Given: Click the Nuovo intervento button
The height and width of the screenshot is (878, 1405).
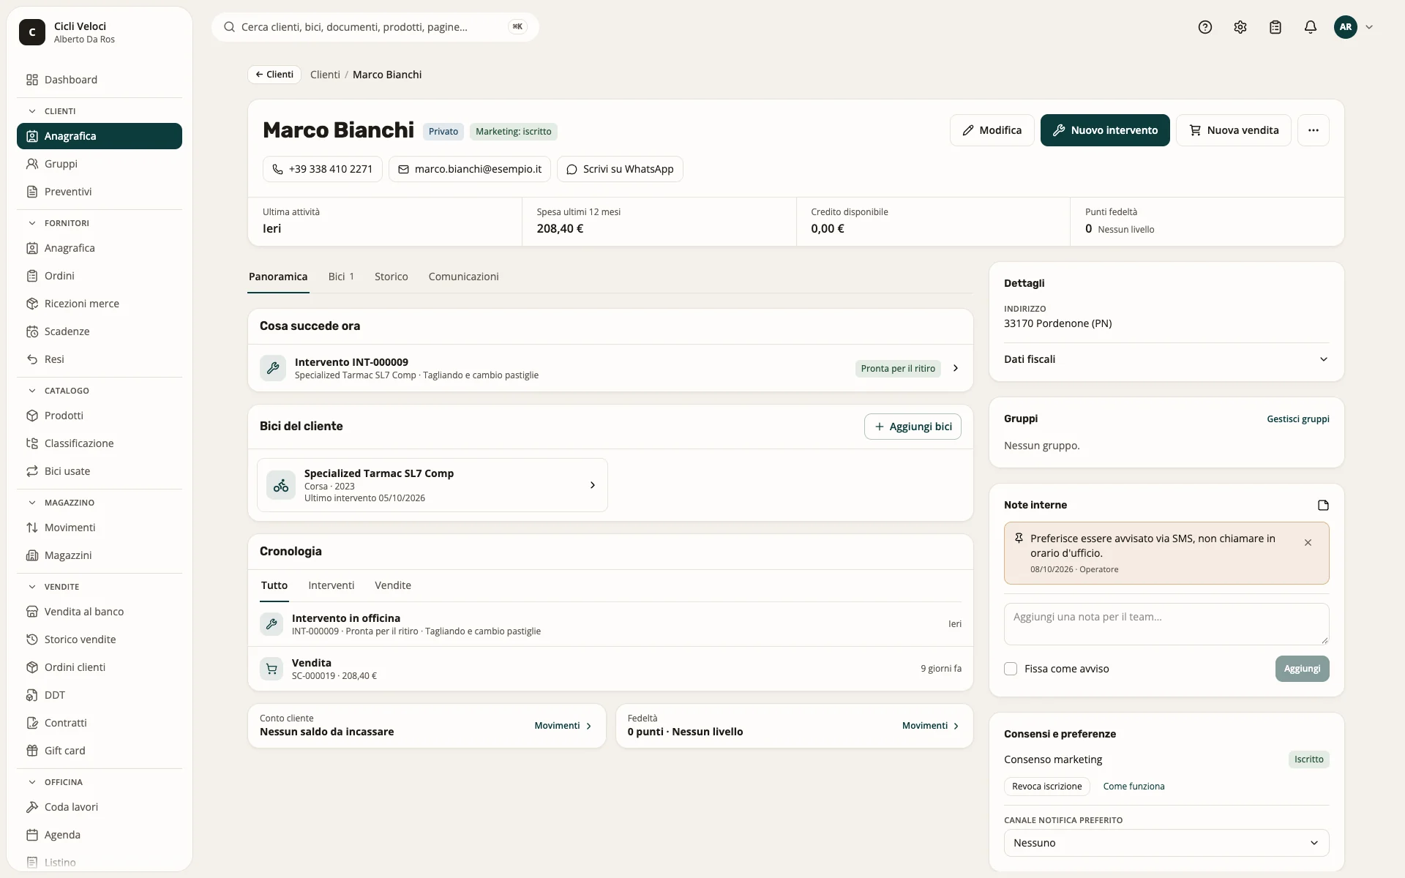Looking at the screenshot, I should click(1105, 130).
